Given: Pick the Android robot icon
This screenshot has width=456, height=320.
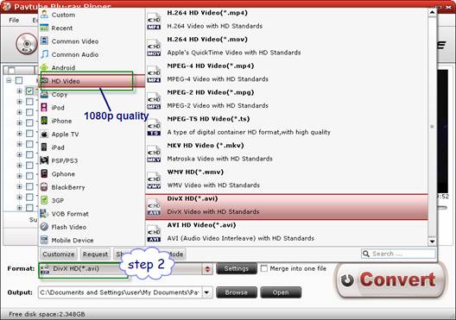Looking at the screenshot, I should point(44,67).
